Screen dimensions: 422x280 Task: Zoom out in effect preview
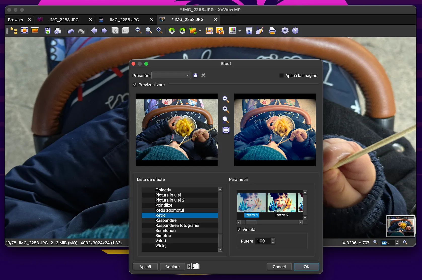coord(226,100)
